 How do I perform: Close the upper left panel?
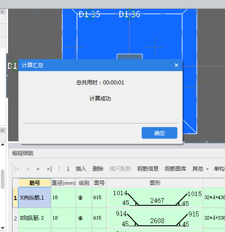coord(2,12)
